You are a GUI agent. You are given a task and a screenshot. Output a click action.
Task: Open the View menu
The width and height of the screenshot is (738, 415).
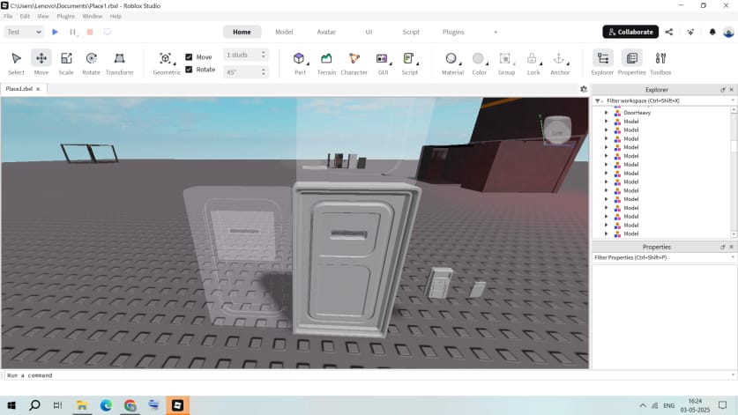click(43, 17)
